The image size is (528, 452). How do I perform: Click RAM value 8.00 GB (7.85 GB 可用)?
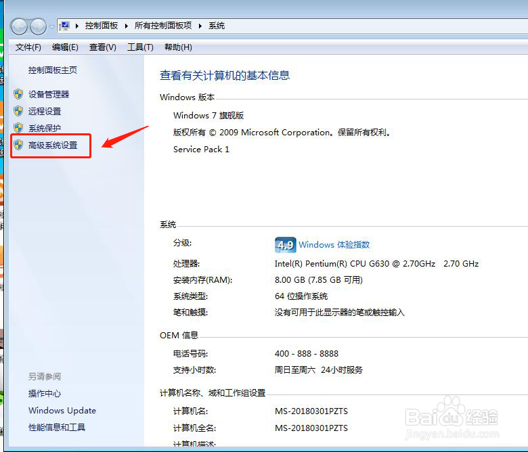pyautogui.click(x=319, y=280)
